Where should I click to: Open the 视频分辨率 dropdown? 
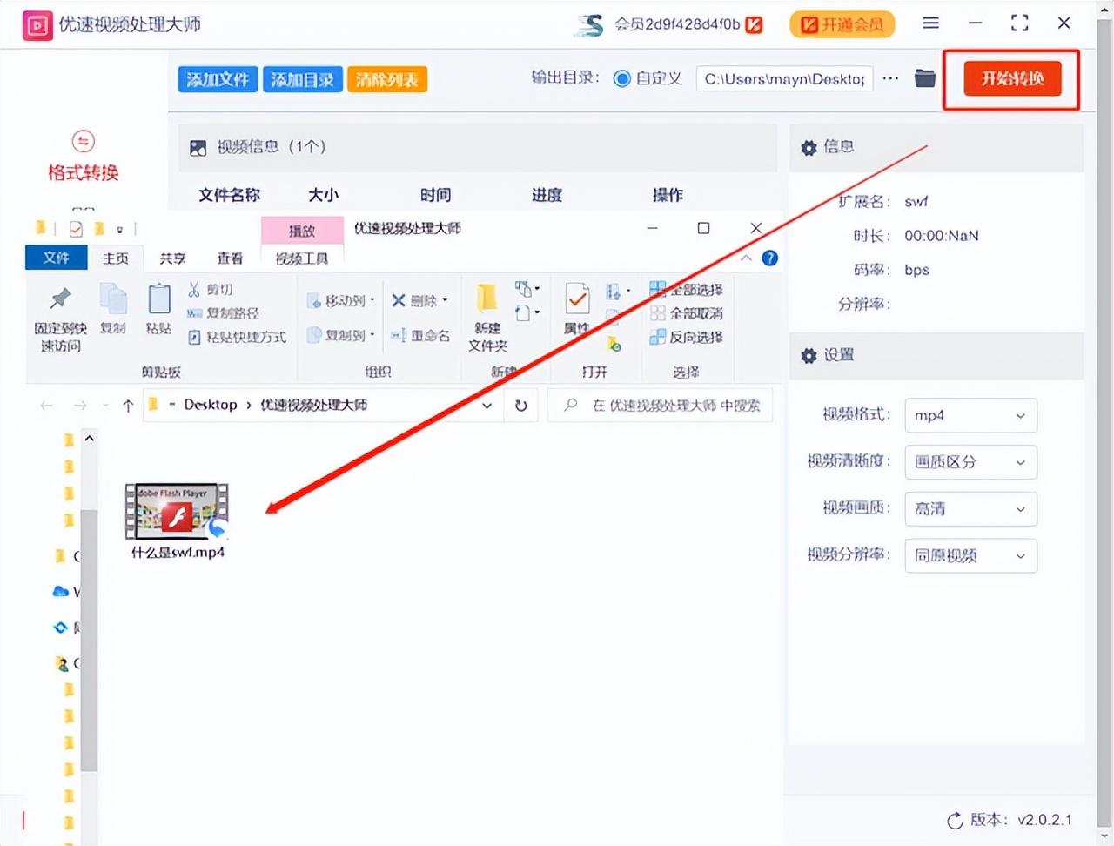[970, 556]
